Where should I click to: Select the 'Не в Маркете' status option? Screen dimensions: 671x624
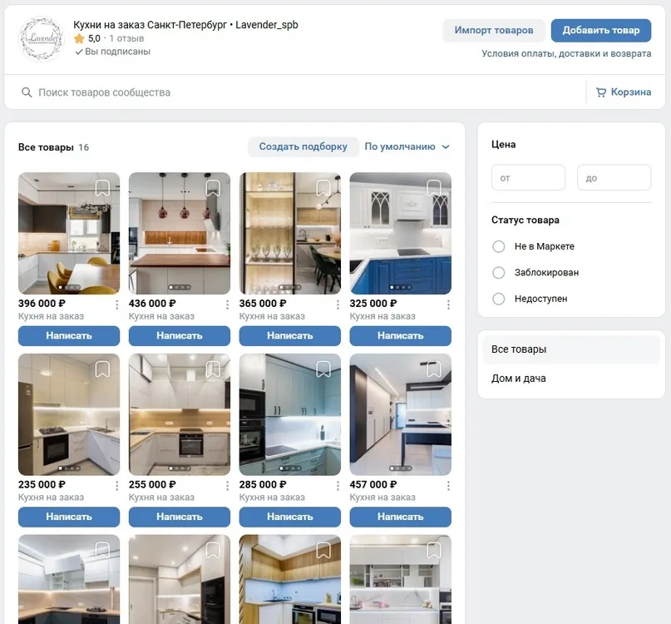(x=499, y=246)
